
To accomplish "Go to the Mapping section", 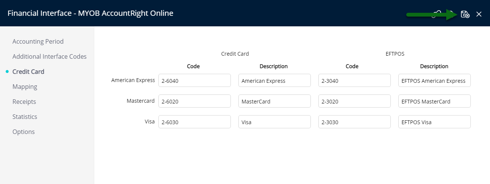I will 25,87.
